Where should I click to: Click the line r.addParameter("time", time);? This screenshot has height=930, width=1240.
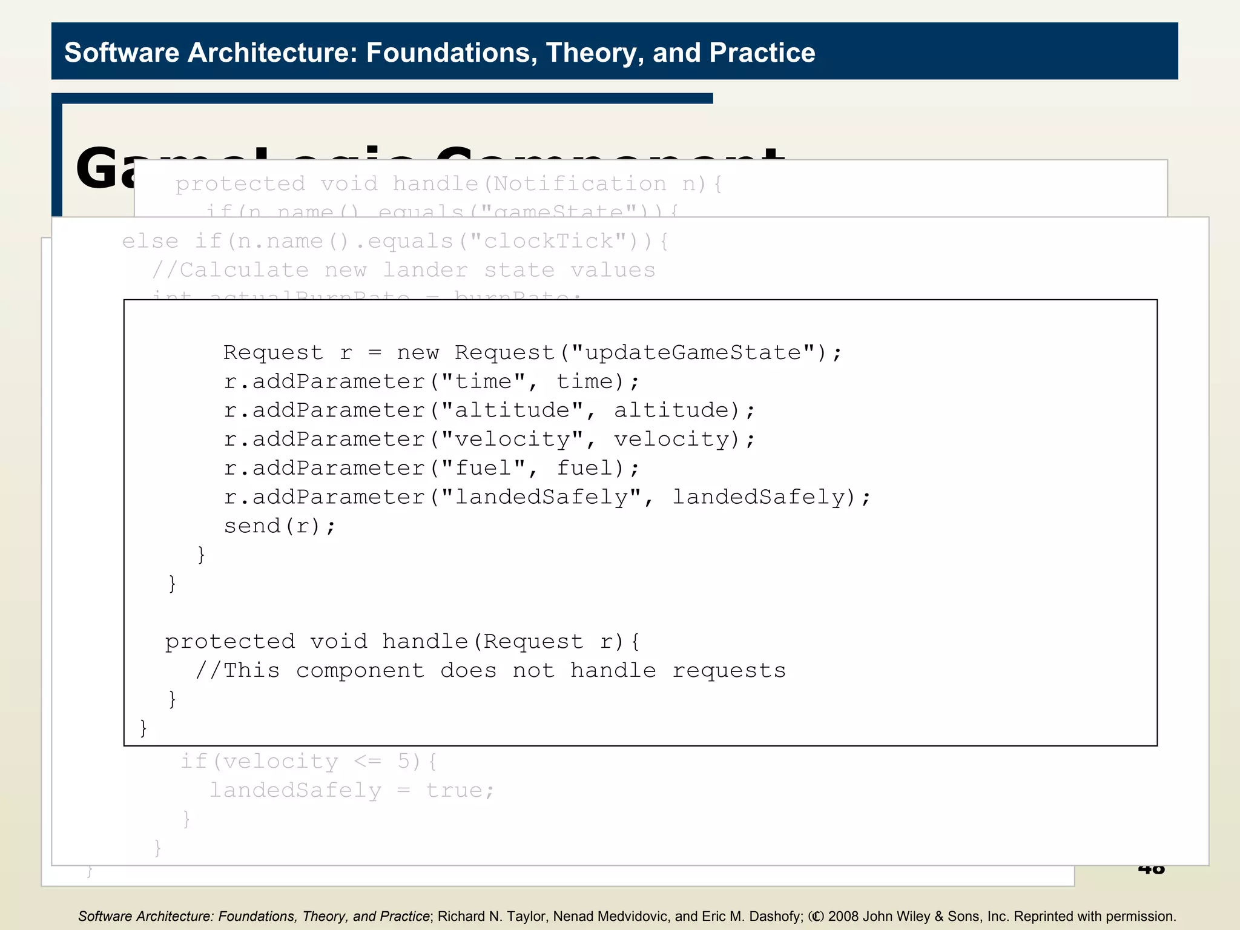[x=431, y=381]
